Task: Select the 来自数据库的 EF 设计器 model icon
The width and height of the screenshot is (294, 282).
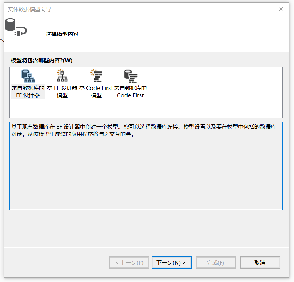Action: pyautogui.click(x=28, y=76)
